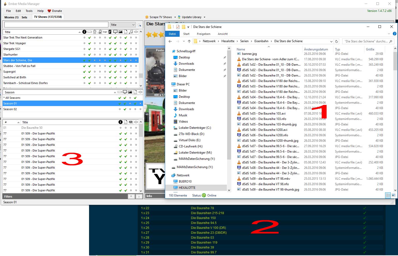Click the watched cell in the Season 02 row
Screen dimensions: 398x256
coord(140,109)
